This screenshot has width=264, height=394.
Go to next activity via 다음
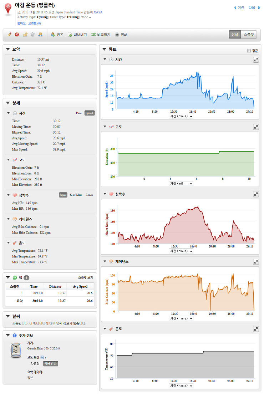(x=254, y=7)
